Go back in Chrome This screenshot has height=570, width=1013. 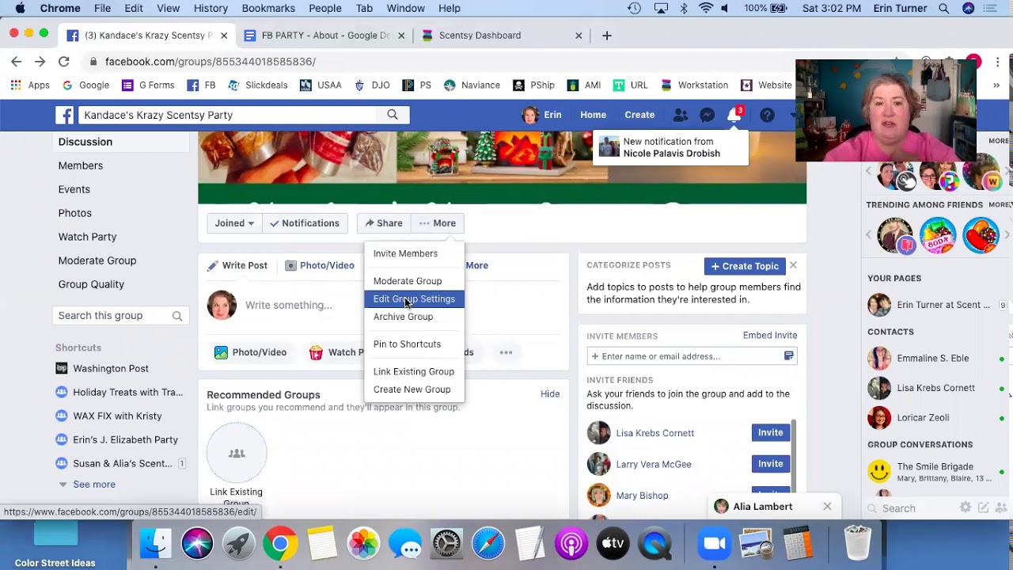click(x=16, y=61)
